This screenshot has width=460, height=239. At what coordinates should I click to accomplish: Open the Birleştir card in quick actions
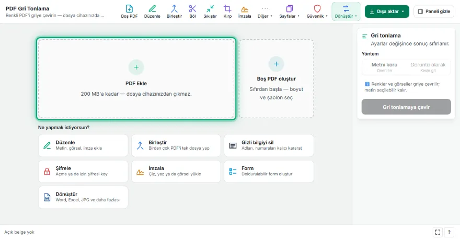[176, 145]
